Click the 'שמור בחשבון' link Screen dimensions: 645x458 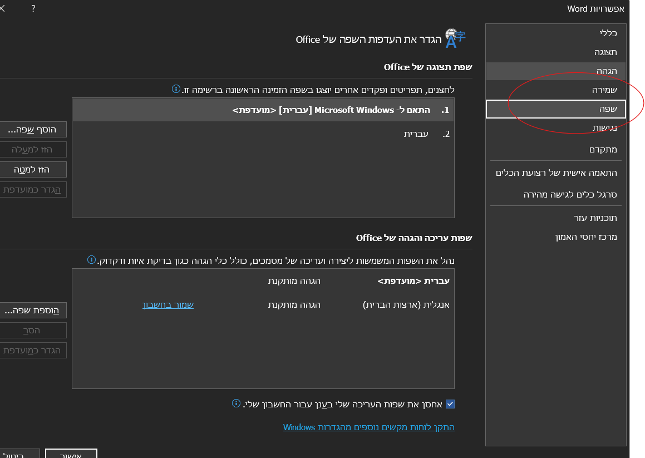tap(168, 305)
